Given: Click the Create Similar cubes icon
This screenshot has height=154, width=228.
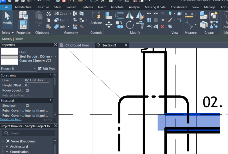Looking at the screenshot, I should point(203,15).
